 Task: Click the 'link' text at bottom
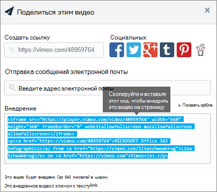pos(94,185)
